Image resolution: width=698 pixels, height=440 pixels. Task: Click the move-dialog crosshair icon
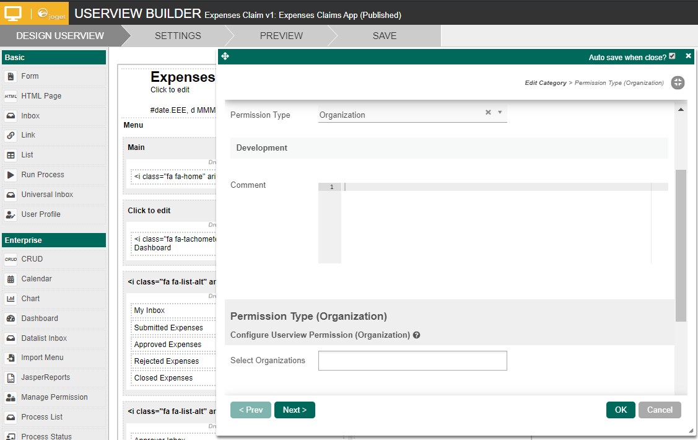[225, 56]
